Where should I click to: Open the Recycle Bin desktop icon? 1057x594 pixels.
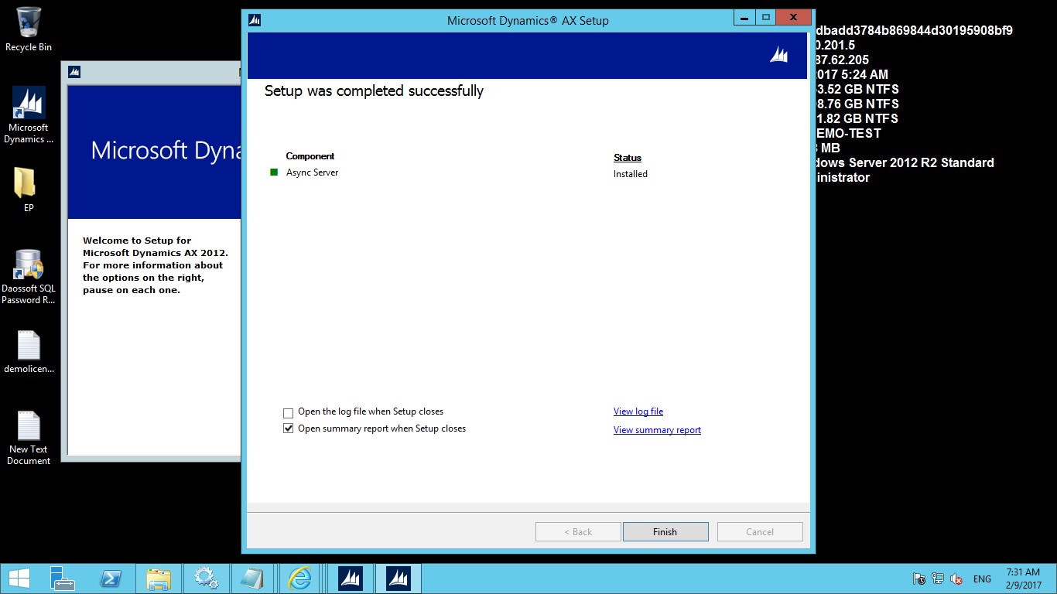click(29, 29)
